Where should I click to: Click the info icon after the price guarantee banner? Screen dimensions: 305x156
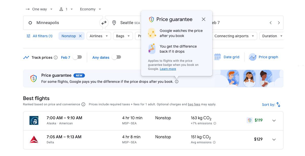click(x=177, y=82)
